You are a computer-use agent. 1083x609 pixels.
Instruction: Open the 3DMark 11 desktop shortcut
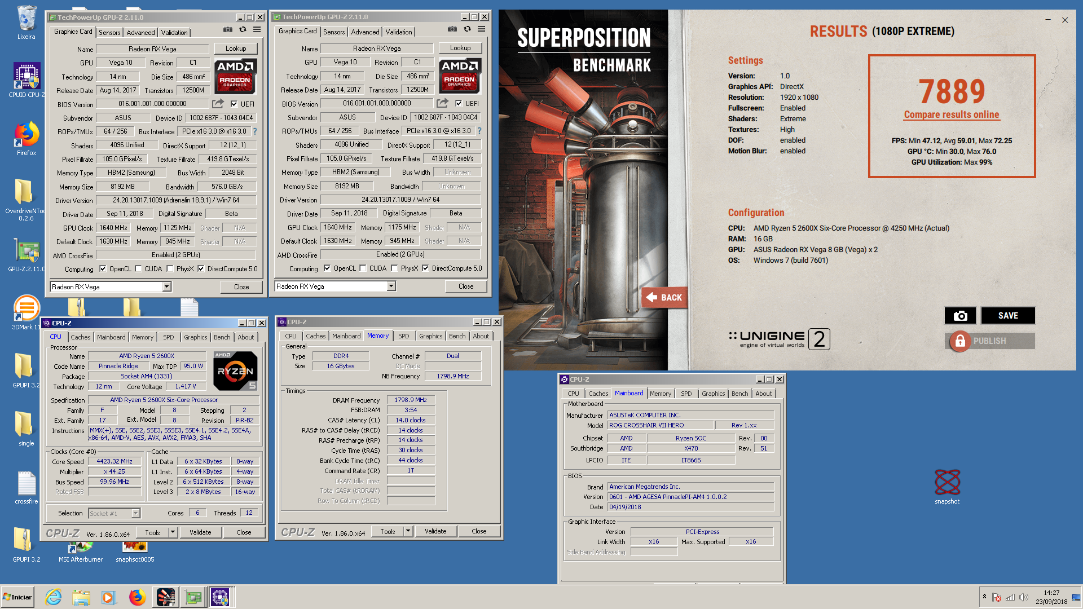click(27, 313)
